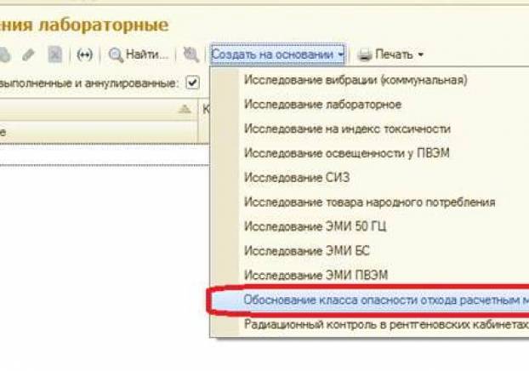Pick Исследование товара народного потребления
The image size is (529, 371).
click(x=369, y=203)
